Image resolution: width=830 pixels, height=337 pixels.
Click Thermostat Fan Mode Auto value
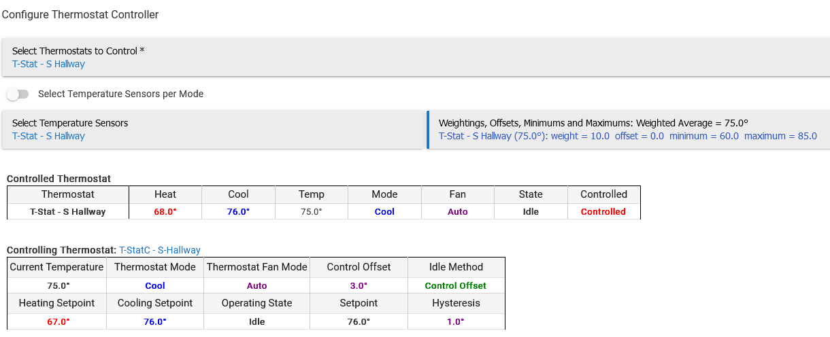click(256, 286)
